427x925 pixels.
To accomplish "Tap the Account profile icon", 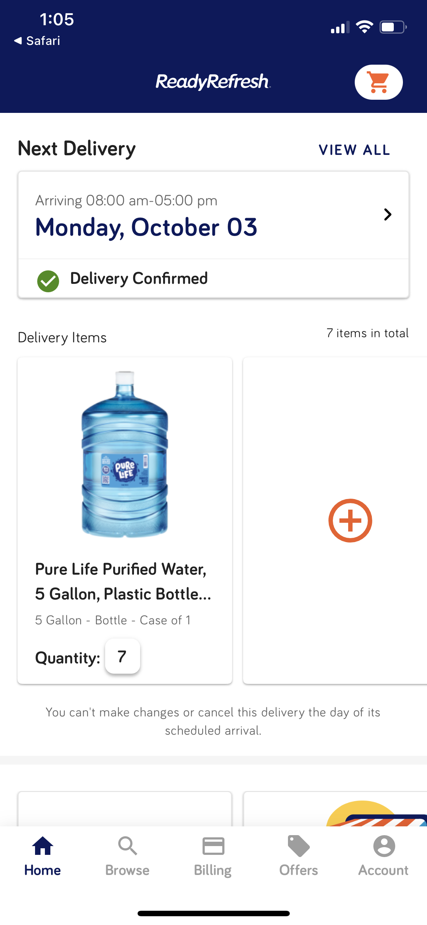I will 384,846.
